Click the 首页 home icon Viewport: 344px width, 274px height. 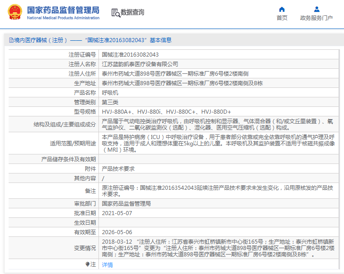282,9
